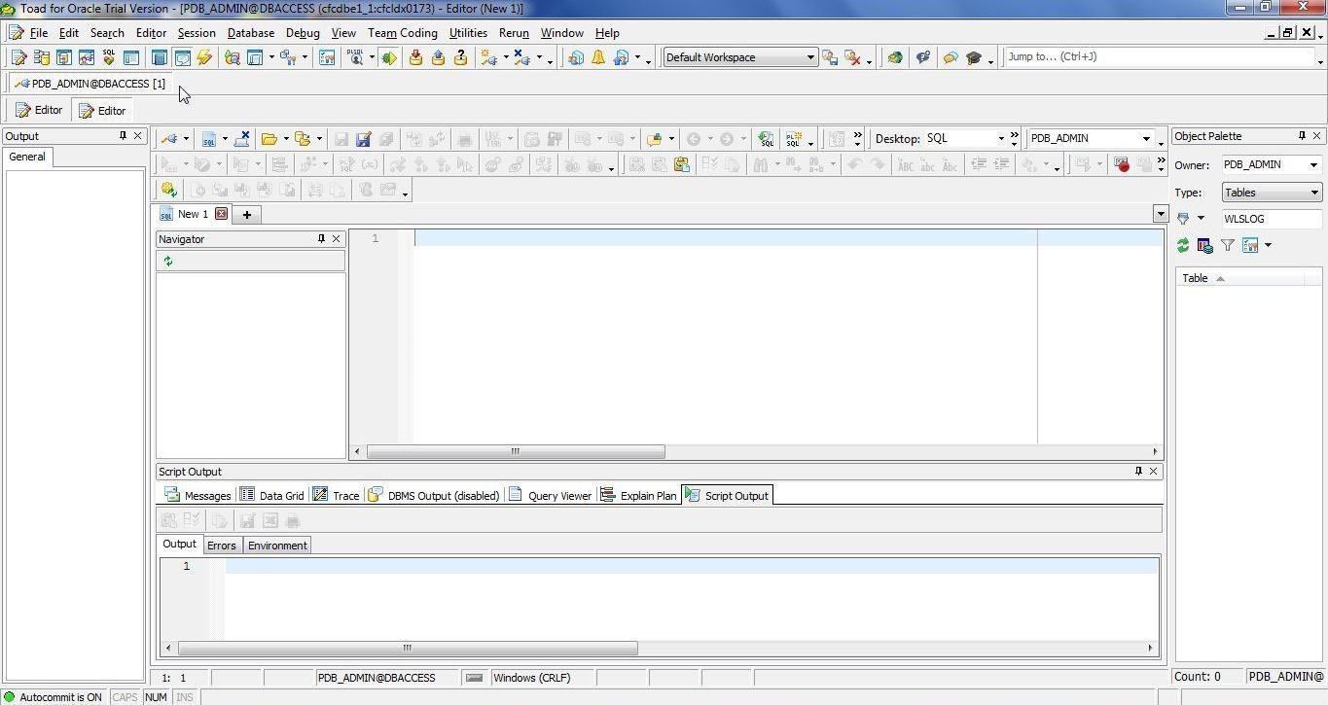Open the Utilities menu
This screenshot has height=705, width=1328.
[x=467, y=32]
